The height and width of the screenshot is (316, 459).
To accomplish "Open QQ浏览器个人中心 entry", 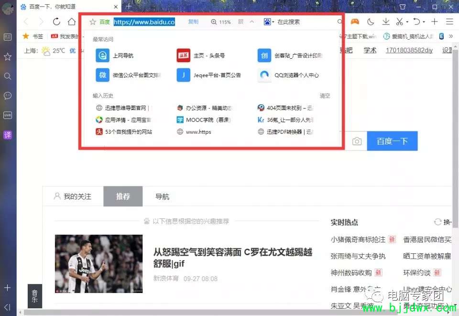I will (288, 75).
